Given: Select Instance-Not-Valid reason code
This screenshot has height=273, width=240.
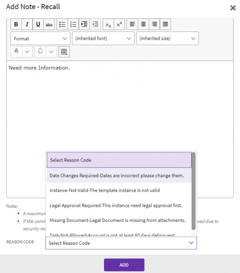Looking at the screenshot, I should coord(119,191).
